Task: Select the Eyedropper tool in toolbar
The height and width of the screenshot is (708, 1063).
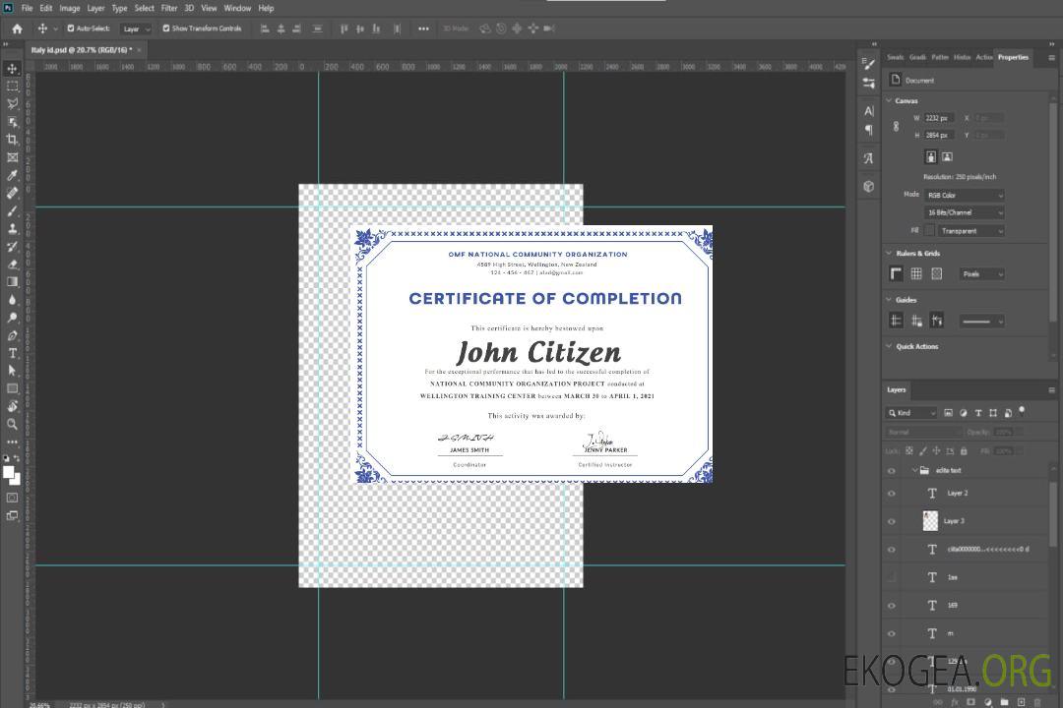Action: click(12, 175)
